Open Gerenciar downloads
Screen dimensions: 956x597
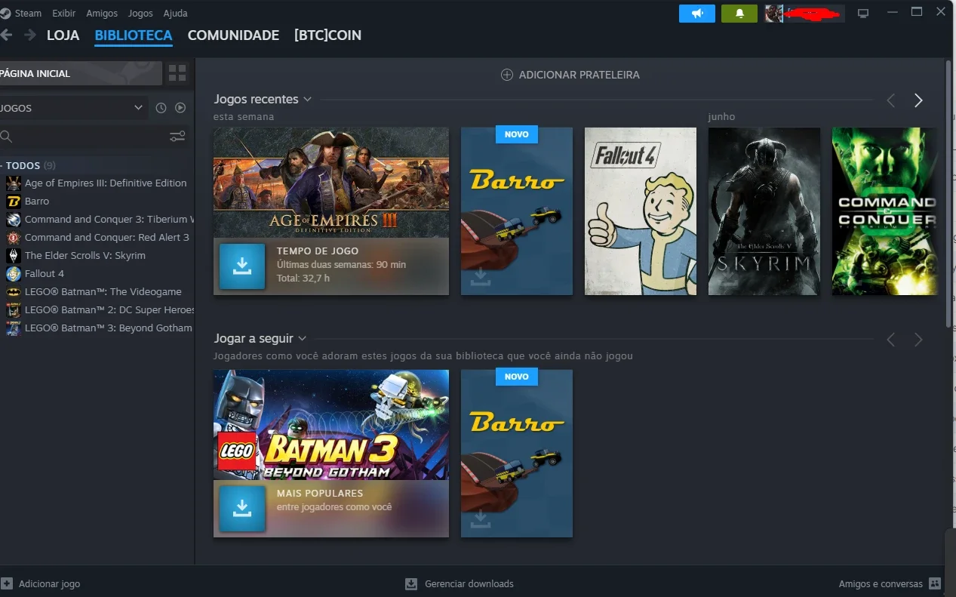460,583
